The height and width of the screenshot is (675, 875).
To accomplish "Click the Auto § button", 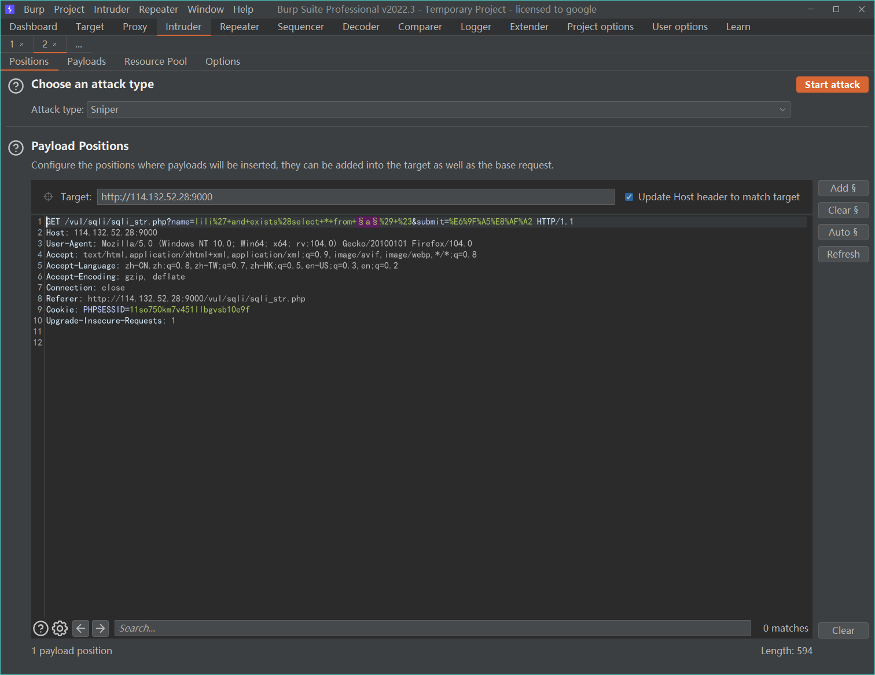I will (x=843, y=232).
